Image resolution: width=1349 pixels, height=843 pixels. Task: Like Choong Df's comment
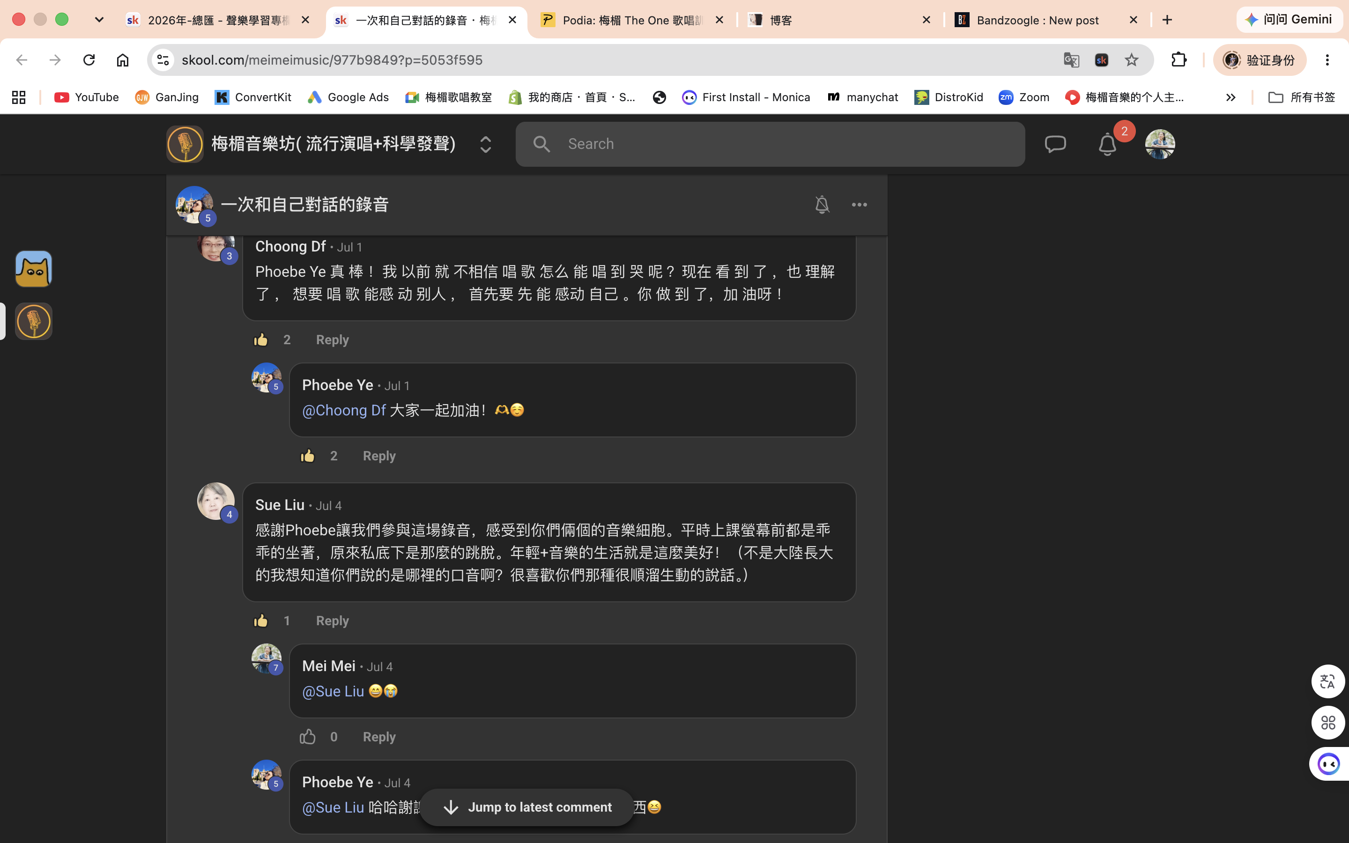coord(261,340)
